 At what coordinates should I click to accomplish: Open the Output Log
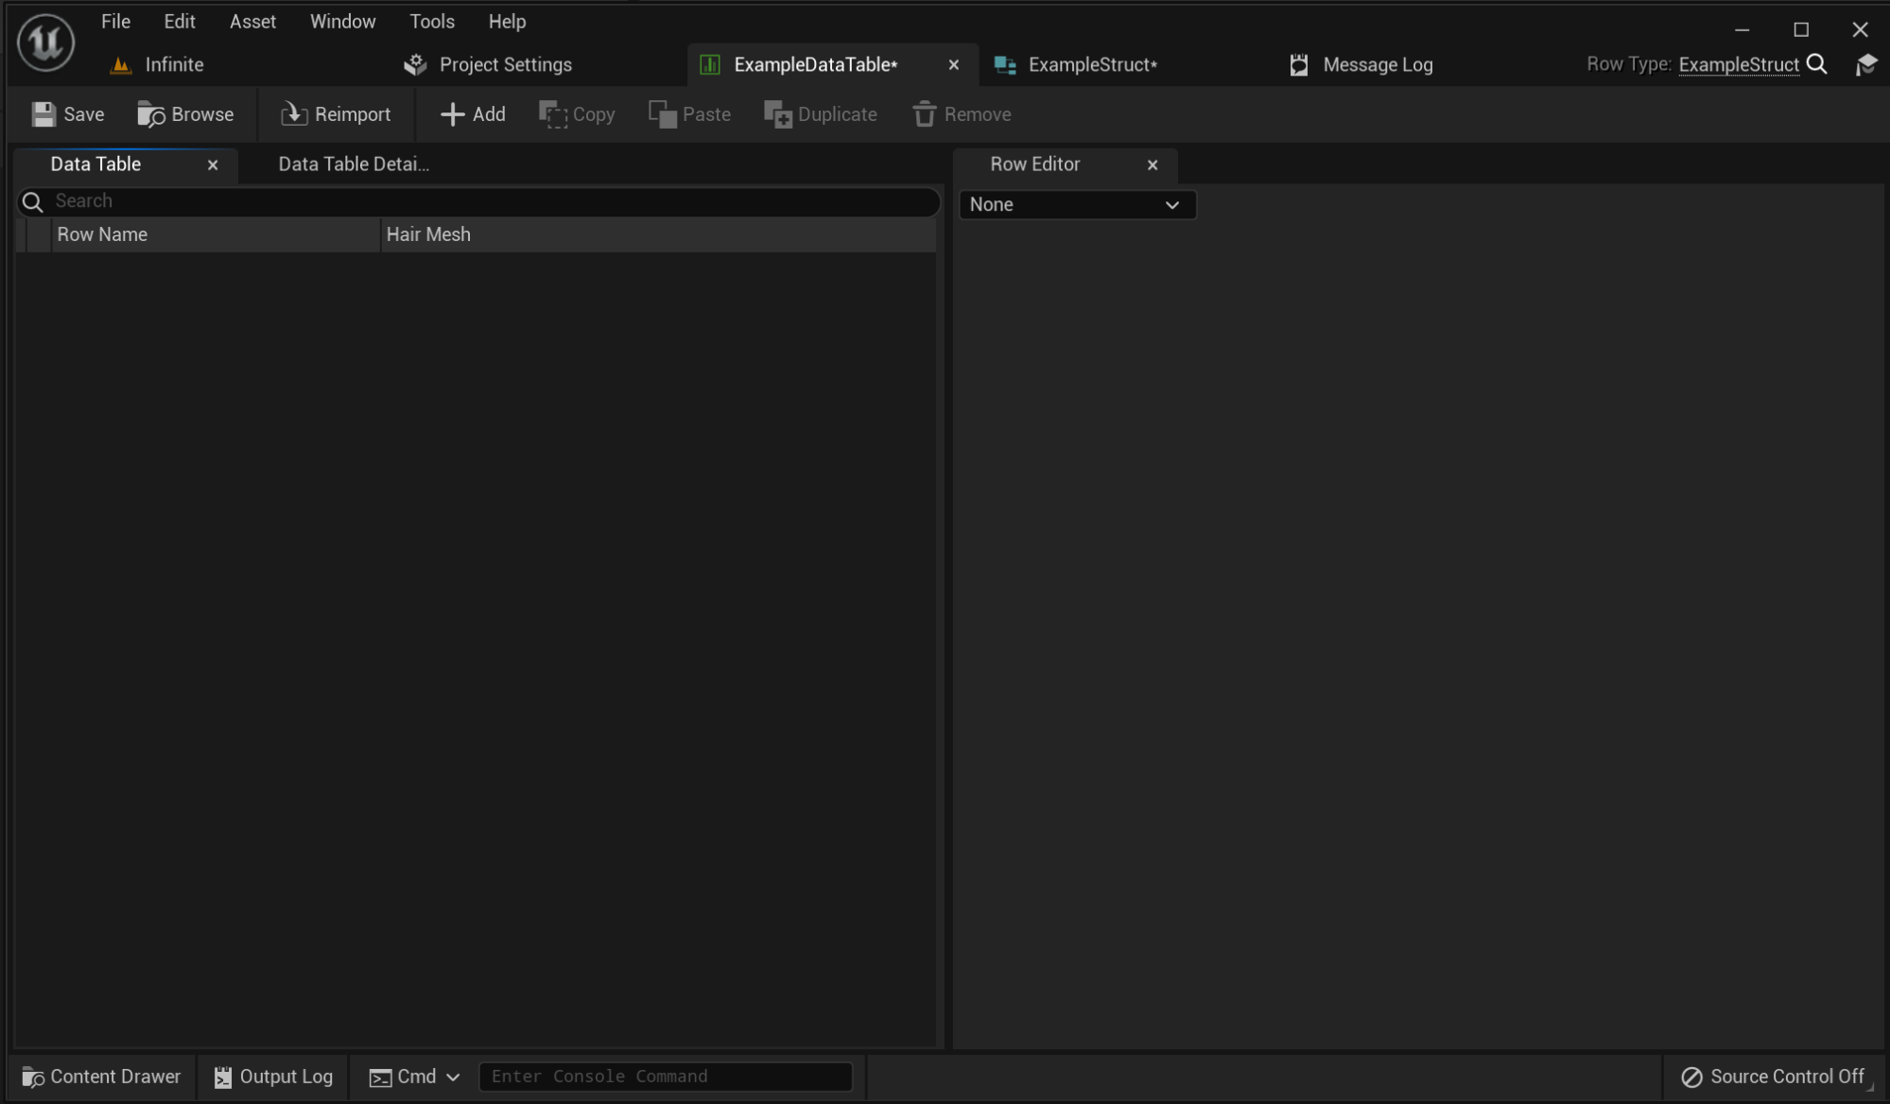[273, 1077]
